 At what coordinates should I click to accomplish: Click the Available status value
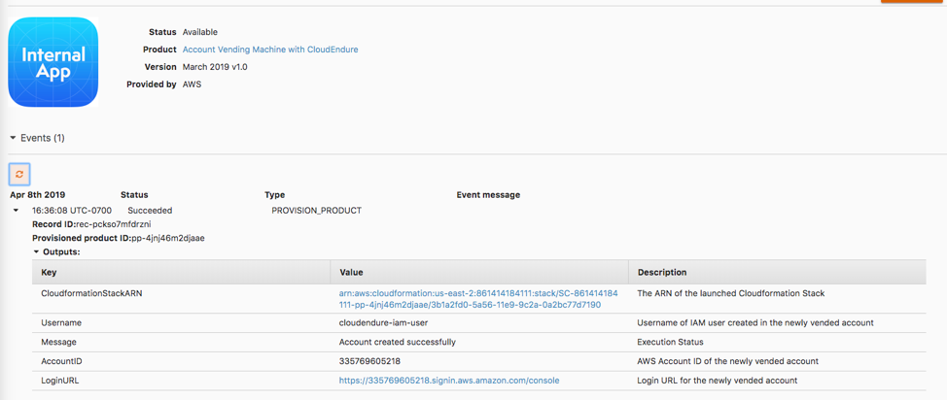coord(200,32)
